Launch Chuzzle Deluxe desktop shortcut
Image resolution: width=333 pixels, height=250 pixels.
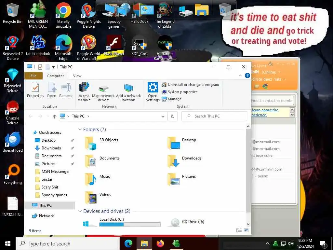(13, 113)
